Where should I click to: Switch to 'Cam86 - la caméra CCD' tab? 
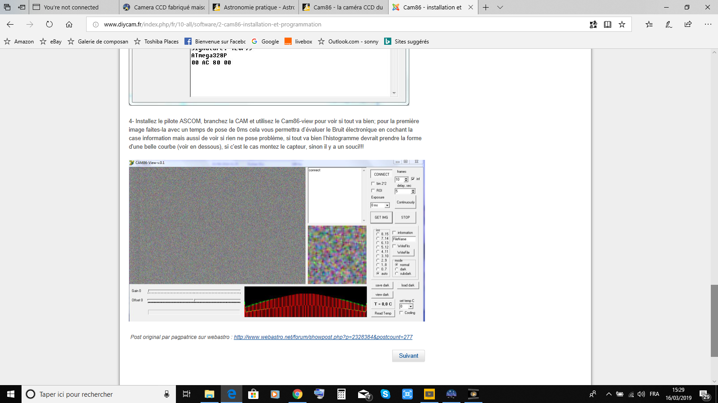tap(344, 7)
